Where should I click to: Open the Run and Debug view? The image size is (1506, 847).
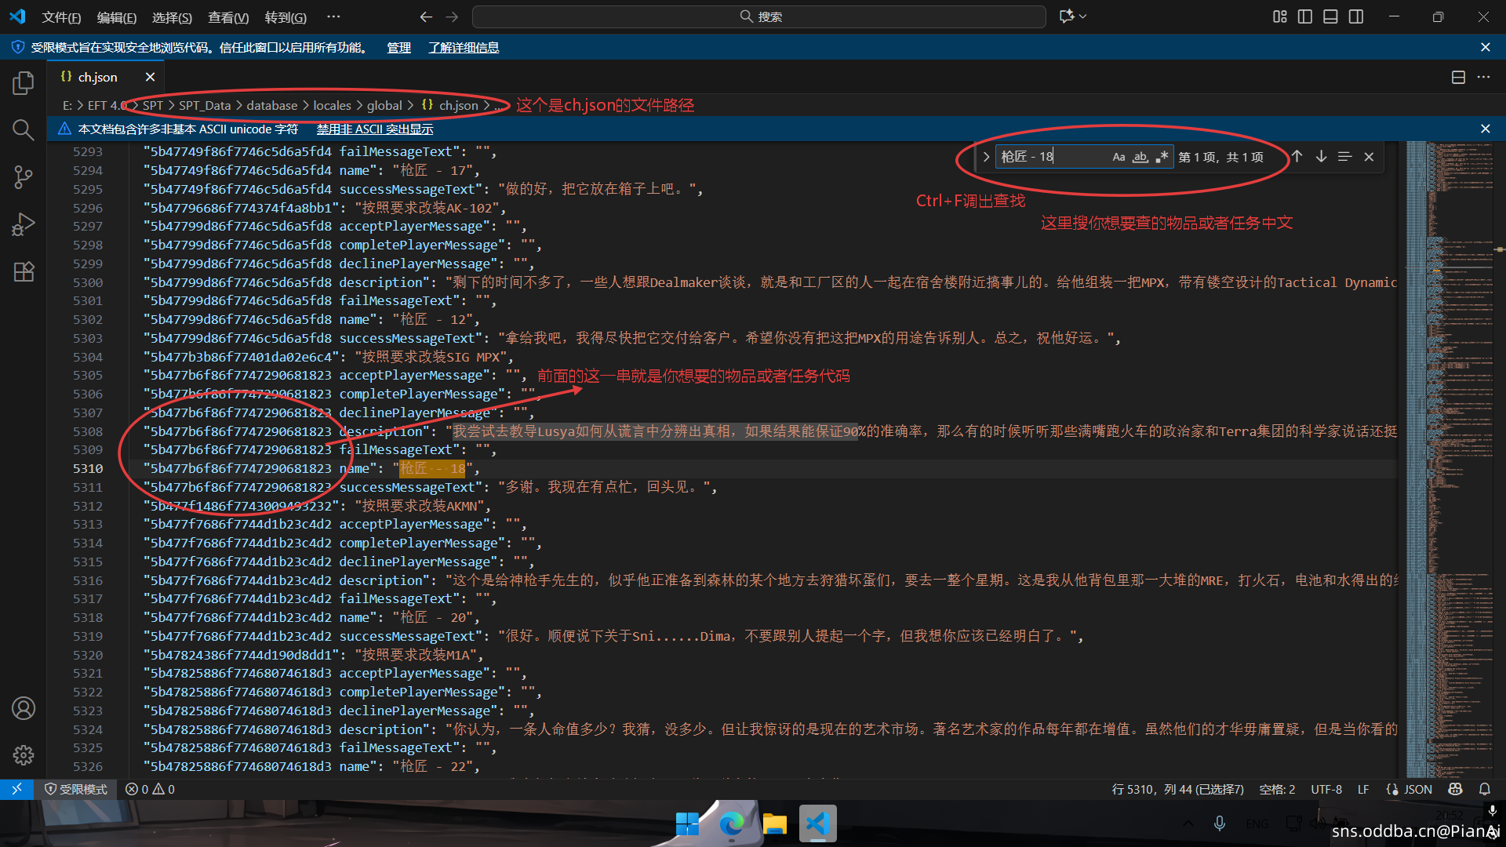coord(24,225)
